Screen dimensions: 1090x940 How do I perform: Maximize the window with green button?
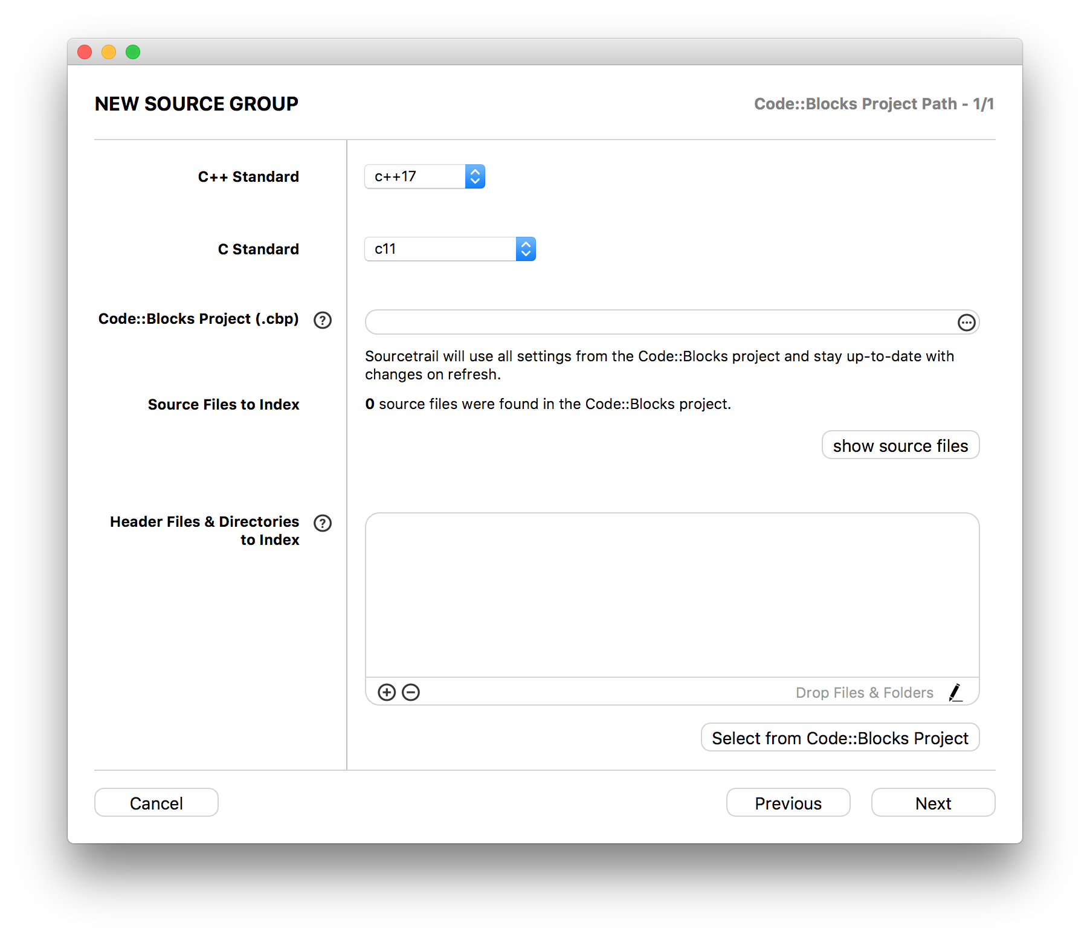[x=133, y=52]
